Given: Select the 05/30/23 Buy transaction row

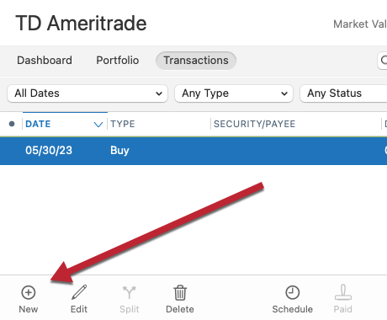Looking at the screenshot, I should 193,151.
